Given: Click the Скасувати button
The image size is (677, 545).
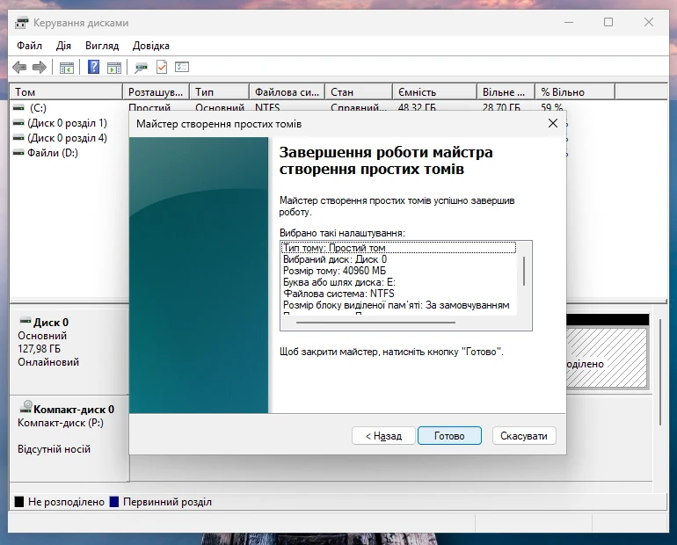Looking at the screenshot, I should coord(524,436).
